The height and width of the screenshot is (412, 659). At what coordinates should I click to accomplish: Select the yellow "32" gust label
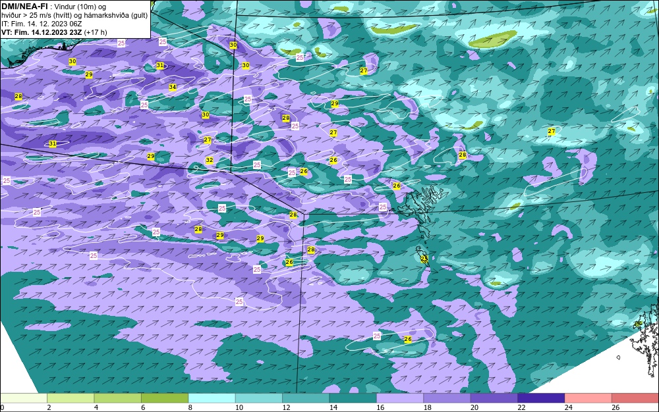[210, 161]
